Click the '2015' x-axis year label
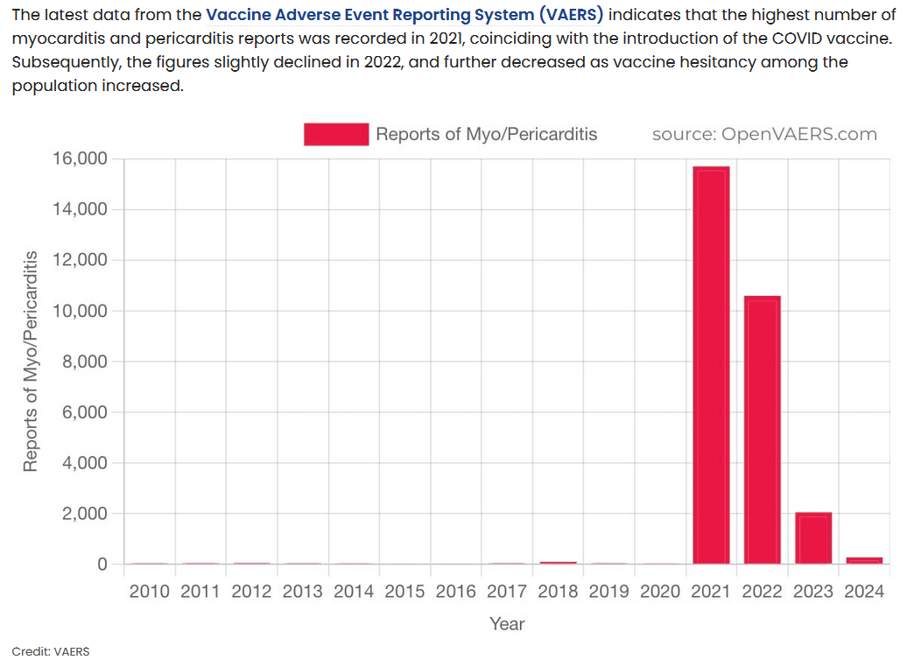Viewport: 907px width, 667px height. coord(404,591)
